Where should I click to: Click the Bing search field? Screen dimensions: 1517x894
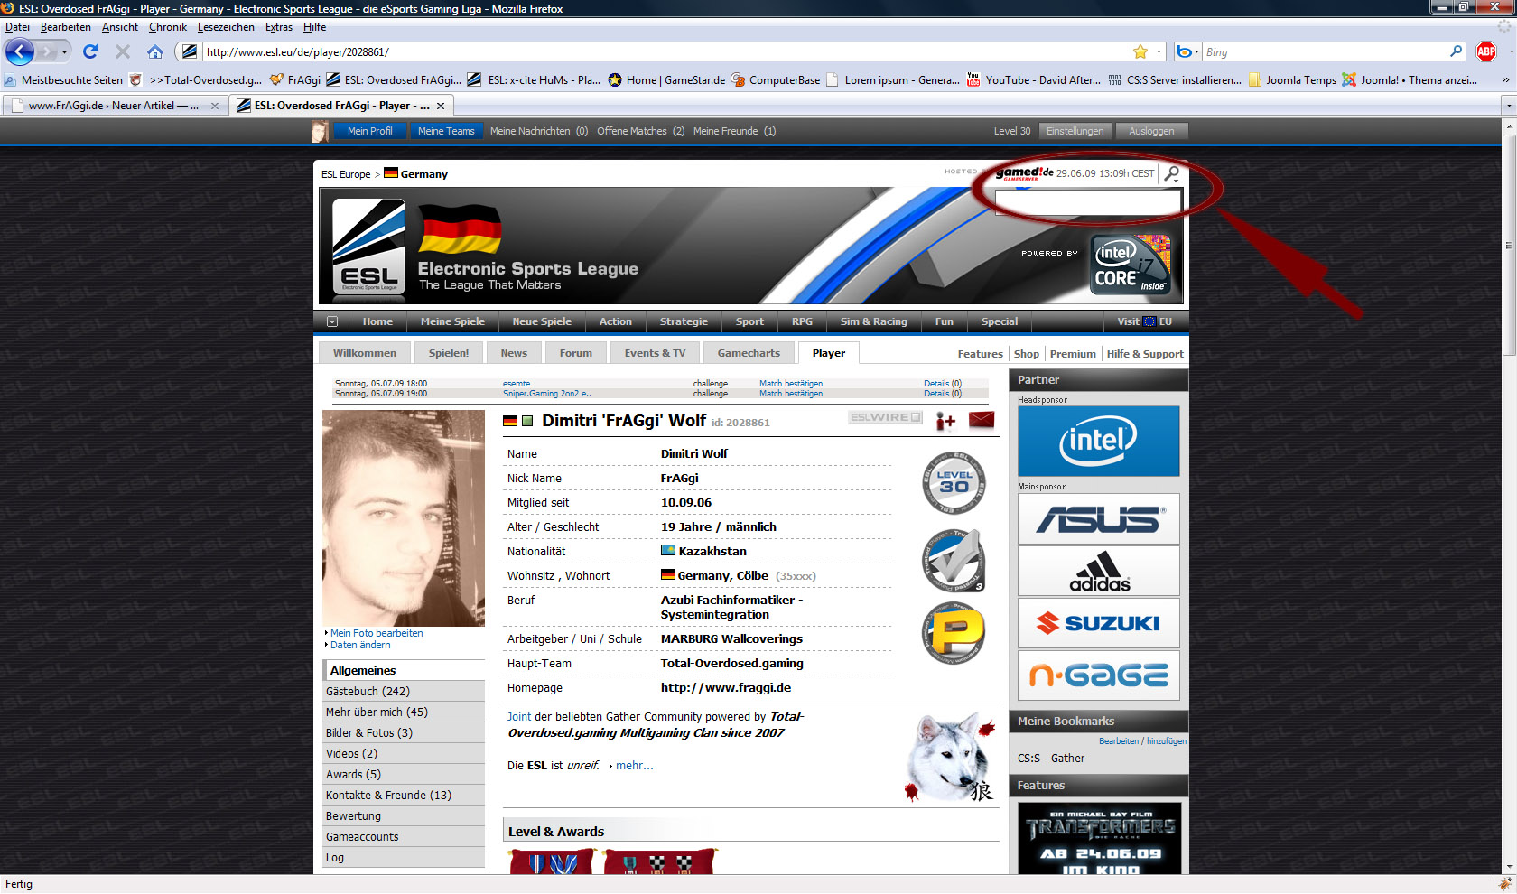[x=1325, y=51]
